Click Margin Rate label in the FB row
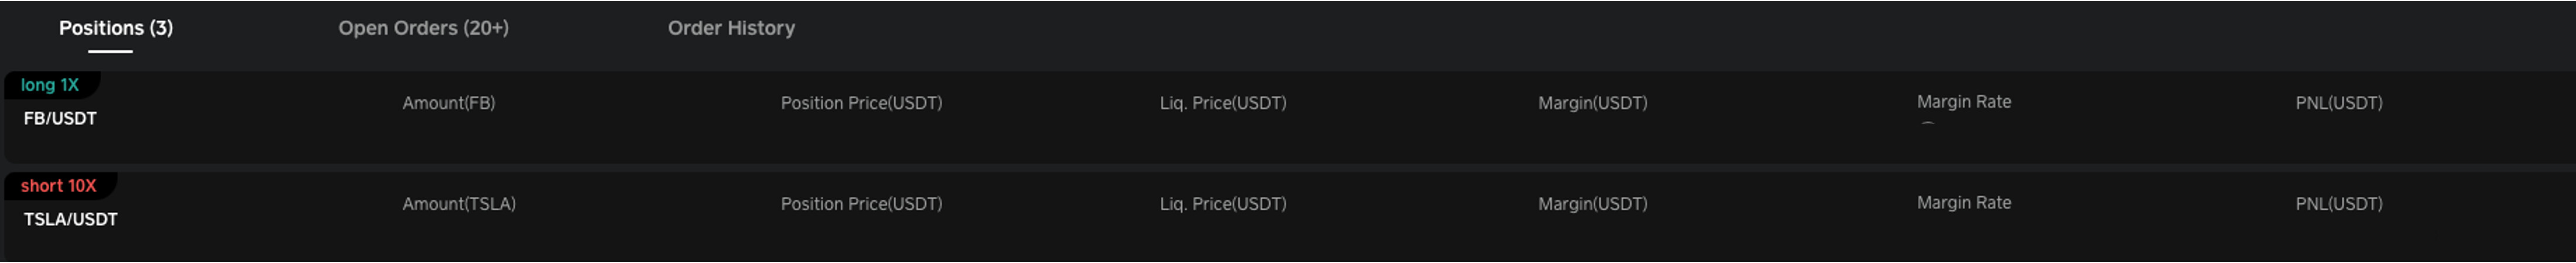2576x263 pixels. tap(1963, 102)
